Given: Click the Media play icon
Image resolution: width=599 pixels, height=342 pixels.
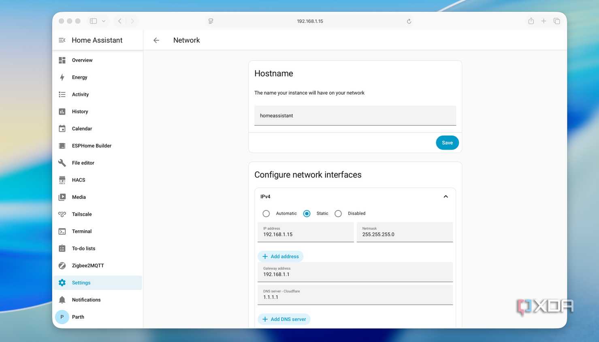Looking at the screenshot, I should [62, 197].
